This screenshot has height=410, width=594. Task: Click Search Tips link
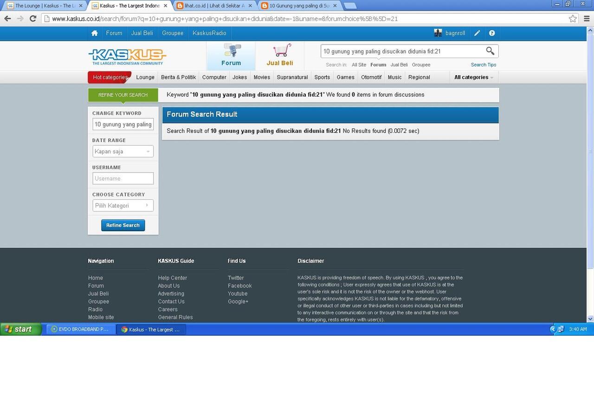484,65
